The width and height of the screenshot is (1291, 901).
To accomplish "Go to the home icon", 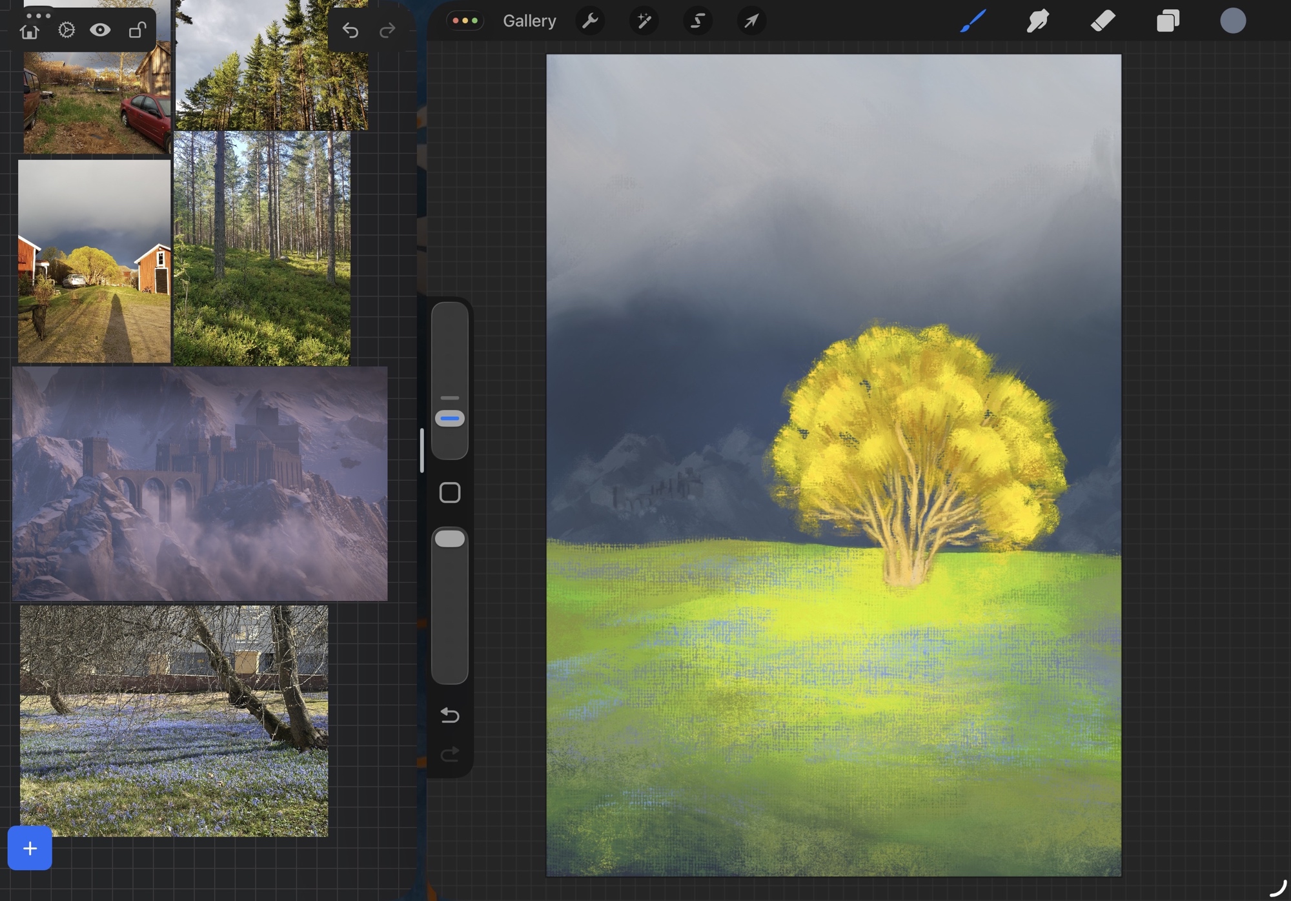I will click(x=30, y=31).
